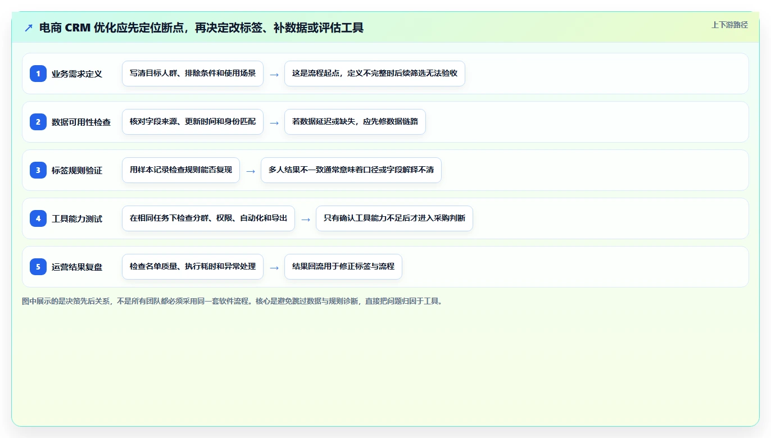Viewport: 771px width, 438px height.
Task: Click the 运营结果复盘 step label
Action: (x=77, y=267)
